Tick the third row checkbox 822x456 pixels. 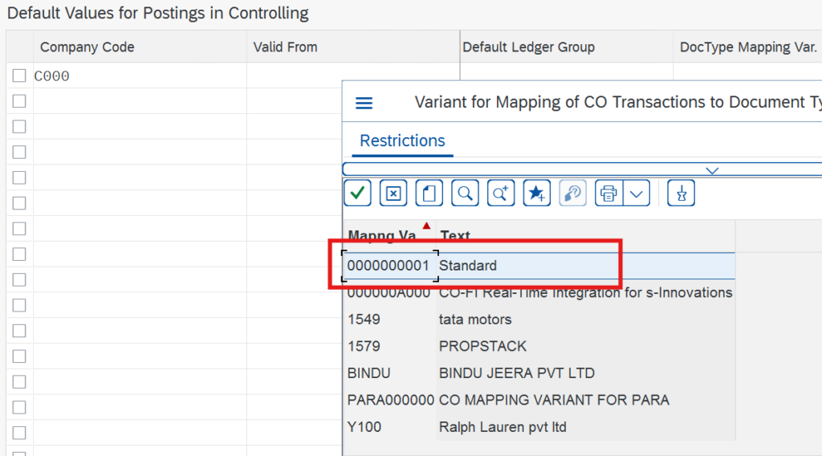[x=19, y=127]
